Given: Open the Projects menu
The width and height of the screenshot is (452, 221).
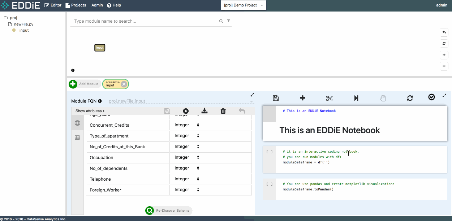Looking at the screenshot, I should point(76,5).
